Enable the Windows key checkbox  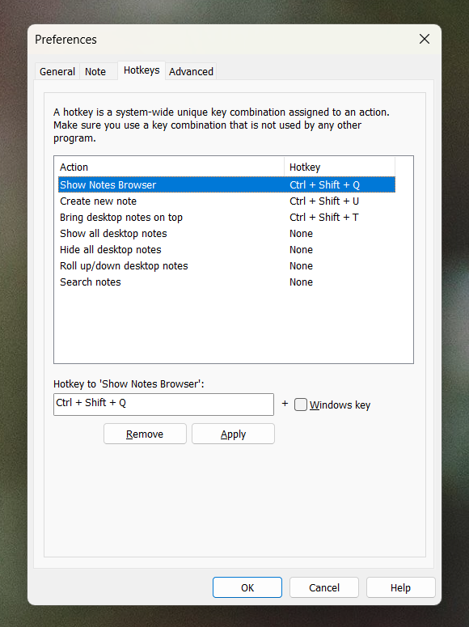301,405
